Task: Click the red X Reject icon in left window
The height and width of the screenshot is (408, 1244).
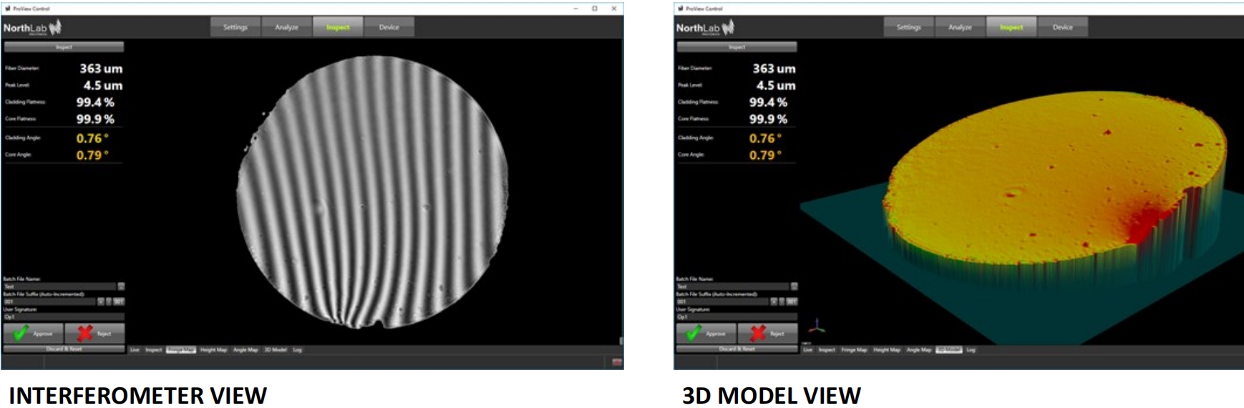Action: (x=85, y=333)
